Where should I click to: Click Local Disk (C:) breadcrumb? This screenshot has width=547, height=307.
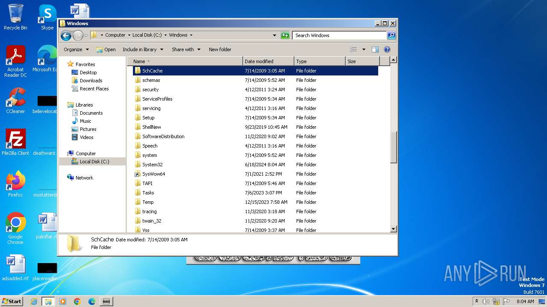(147, 35)
